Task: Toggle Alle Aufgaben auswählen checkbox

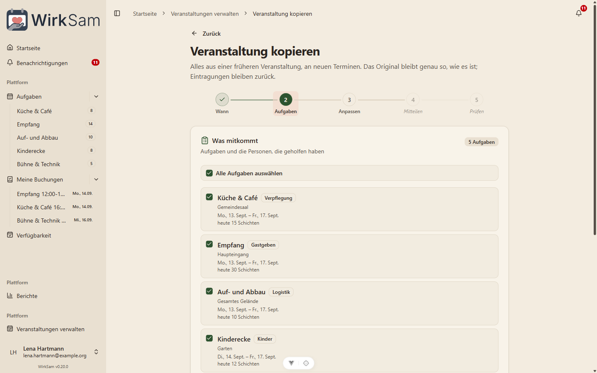Action: pos(209,173)
